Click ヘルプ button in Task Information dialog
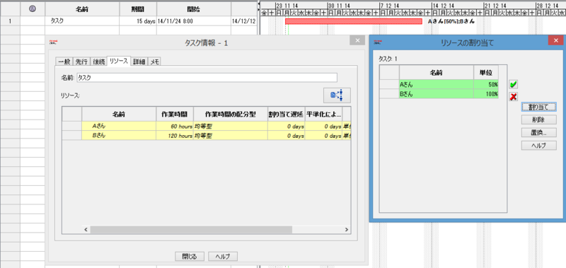 click(x=223, y=257)
